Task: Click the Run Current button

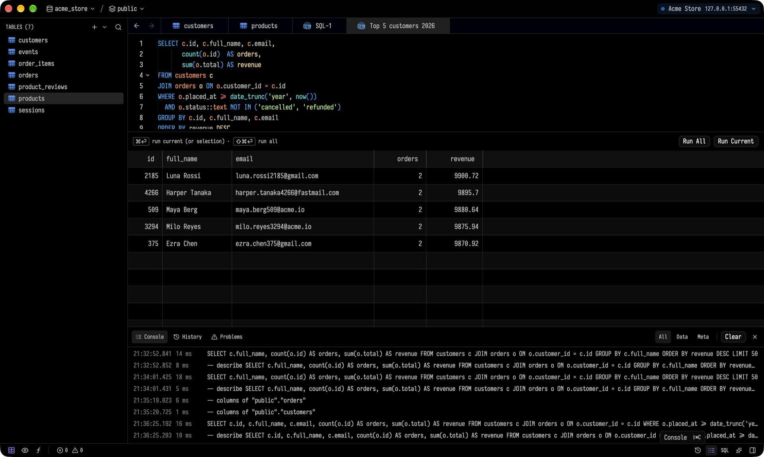Action: coord(736,141)
